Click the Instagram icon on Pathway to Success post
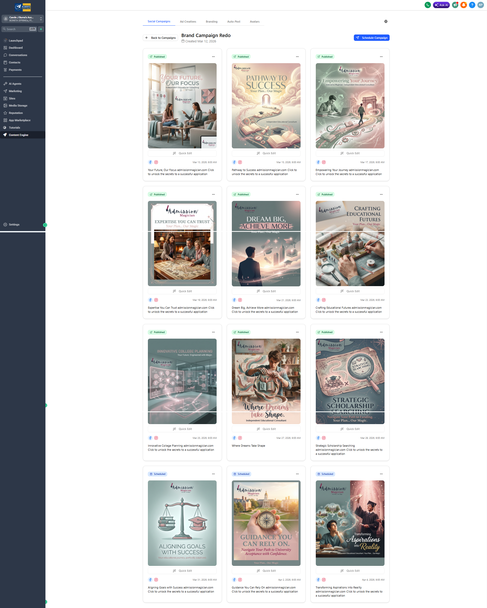Screen dimensions: 487x608 [x=240, y=162]
